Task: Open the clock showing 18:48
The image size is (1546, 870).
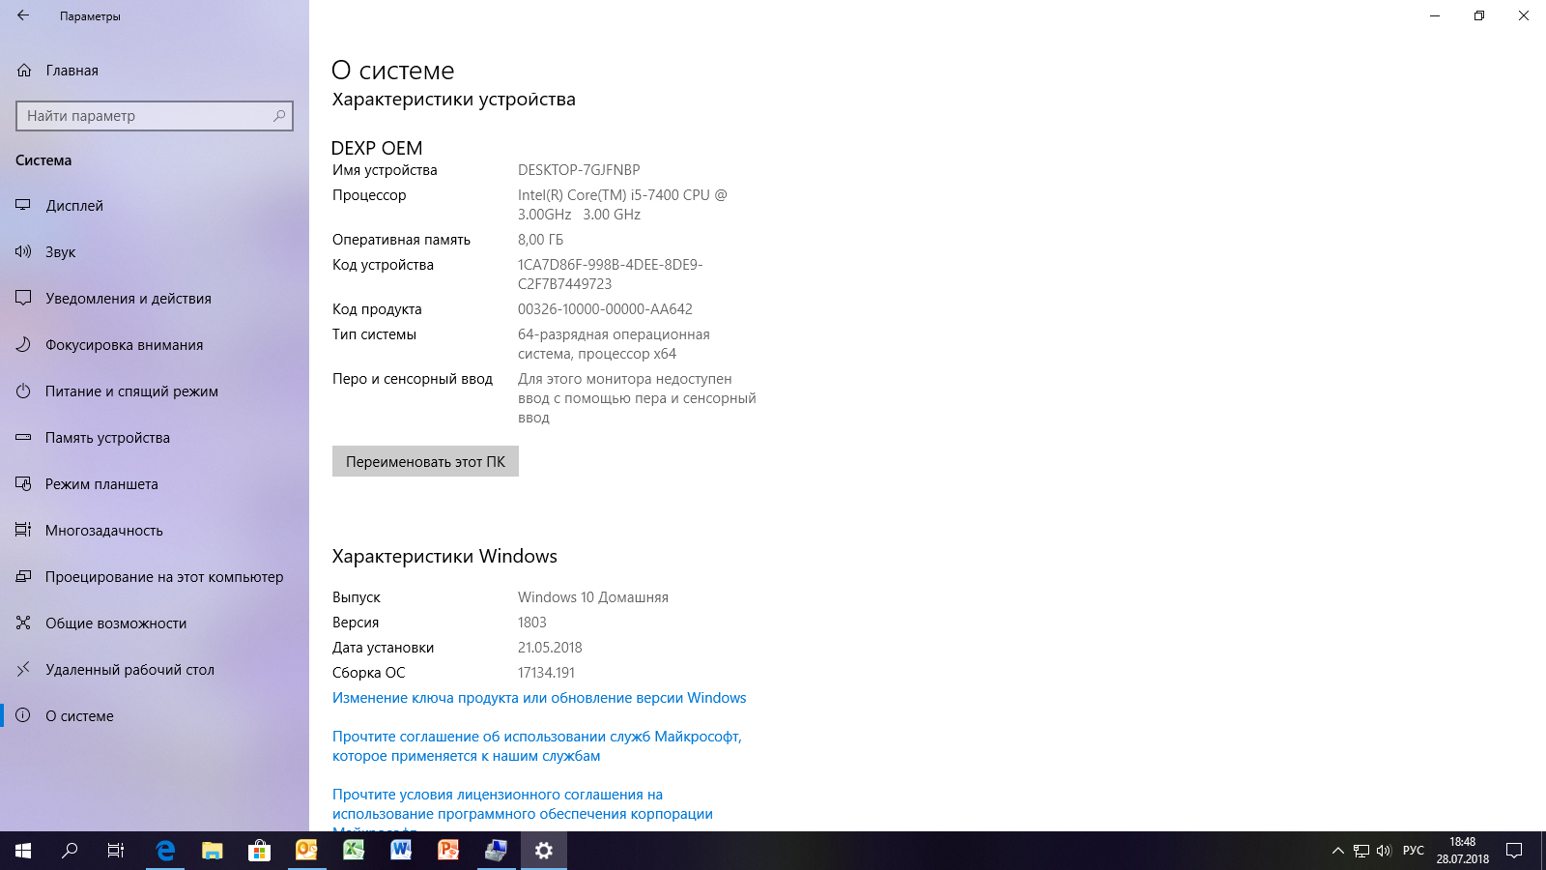Action: 1463,851
